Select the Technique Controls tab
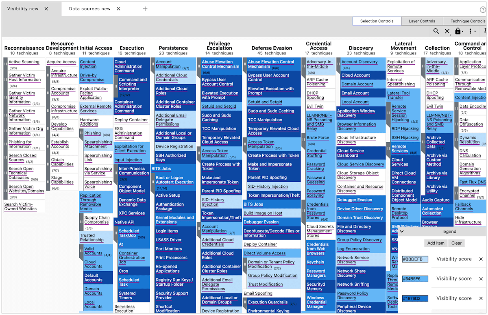 [465, 21]
